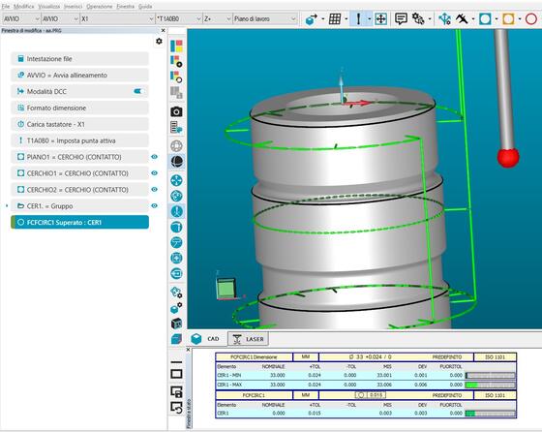Viewport: 542px width, 432px height.
Task: Select Intestazione file entry
Action: (x=79, y=59)
